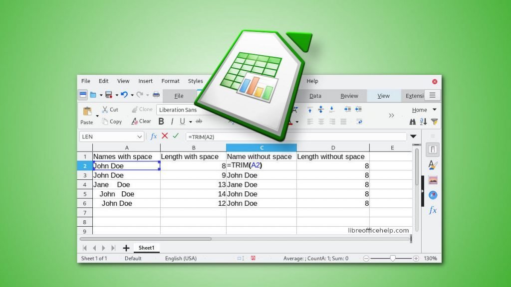Click the Redo arrow icon

click(x=140, y=95)
